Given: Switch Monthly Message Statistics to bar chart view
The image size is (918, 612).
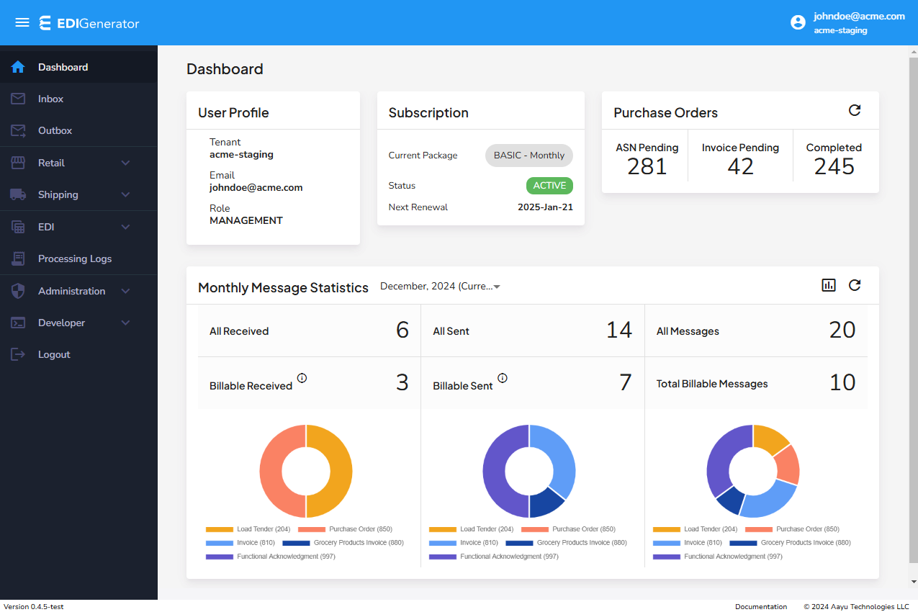Looking at the screenshot, I should tap(828, 285).
